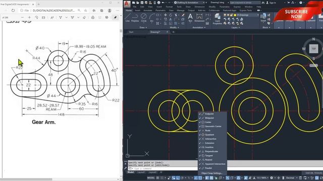
Task: Open the Format menu
Action: point(169,7)
